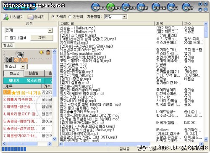Click artist cell DJDOC

click(190, 123)
